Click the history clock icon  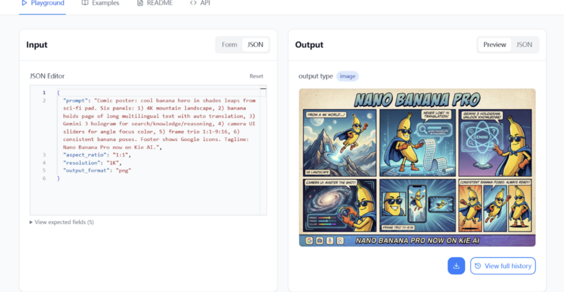[x=478, y=266]
